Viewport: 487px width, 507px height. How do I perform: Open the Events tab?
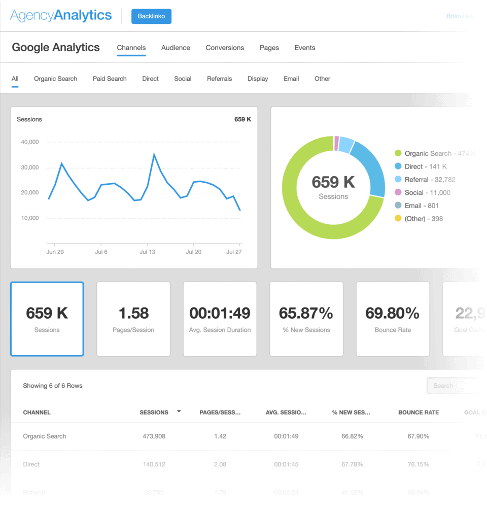point(304,47)
